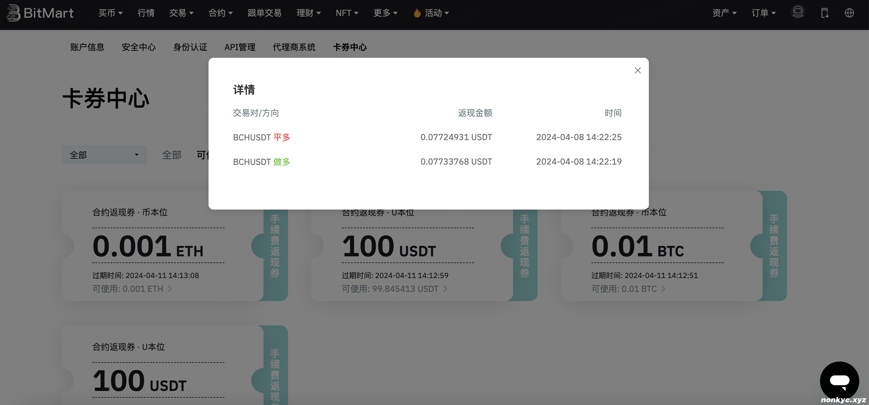Click the BitMart logo

40,13
